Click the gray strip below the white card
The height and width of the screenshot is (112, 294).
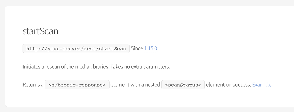147,110
